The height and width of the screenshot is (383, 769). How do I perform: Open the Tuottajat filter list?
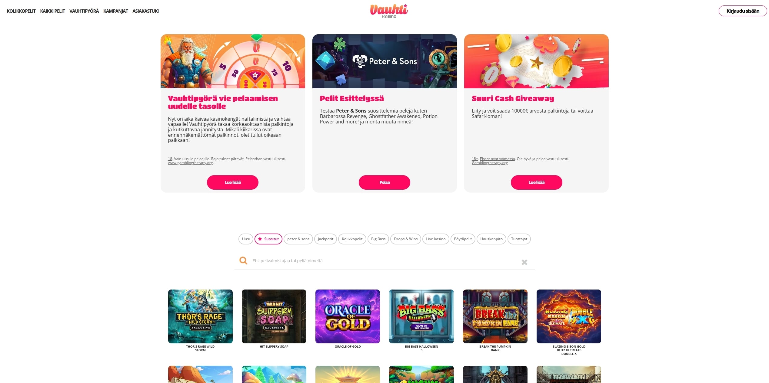coord(519,239)
